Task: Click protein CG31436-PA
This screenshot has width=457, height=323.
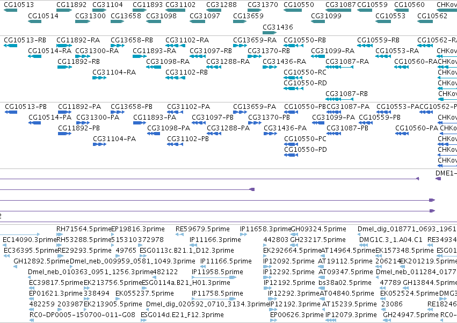Action: pos(285,128)
